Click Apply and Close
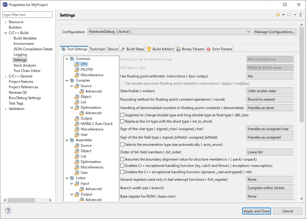 (256, 211)
